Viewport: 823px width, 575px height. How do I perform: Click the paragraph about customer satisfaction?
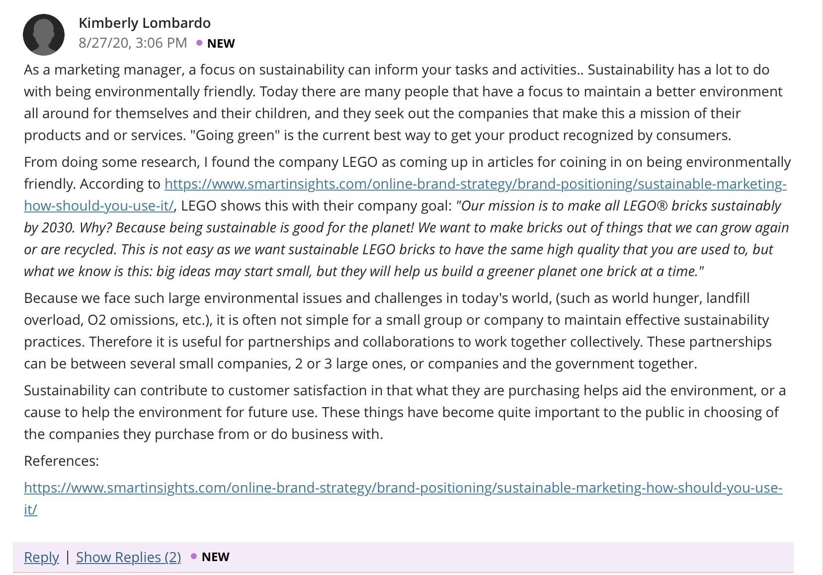[x=405, y=412]
